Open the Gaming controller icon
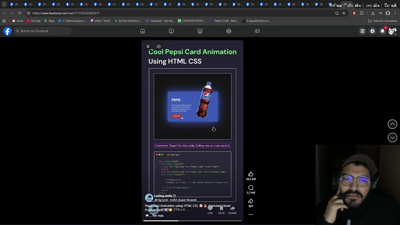This screenshot has width=400, height=225. tap(257, 31)
